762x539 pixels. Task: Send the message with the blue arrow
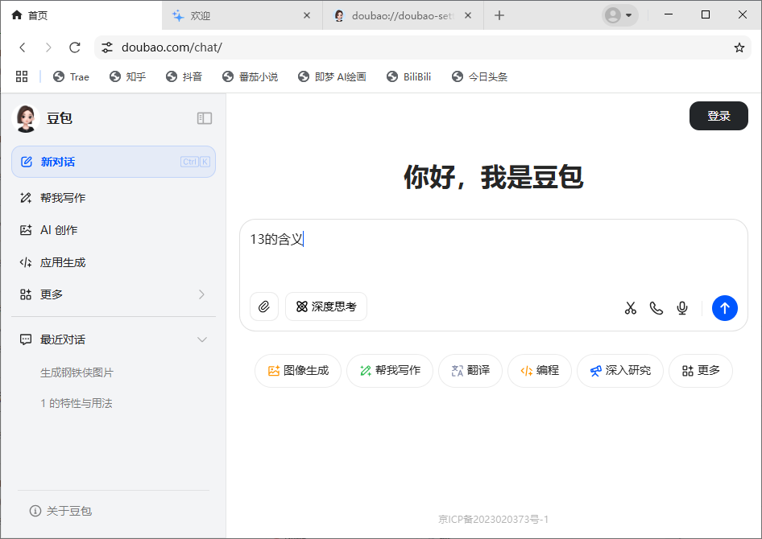point(725,308)
